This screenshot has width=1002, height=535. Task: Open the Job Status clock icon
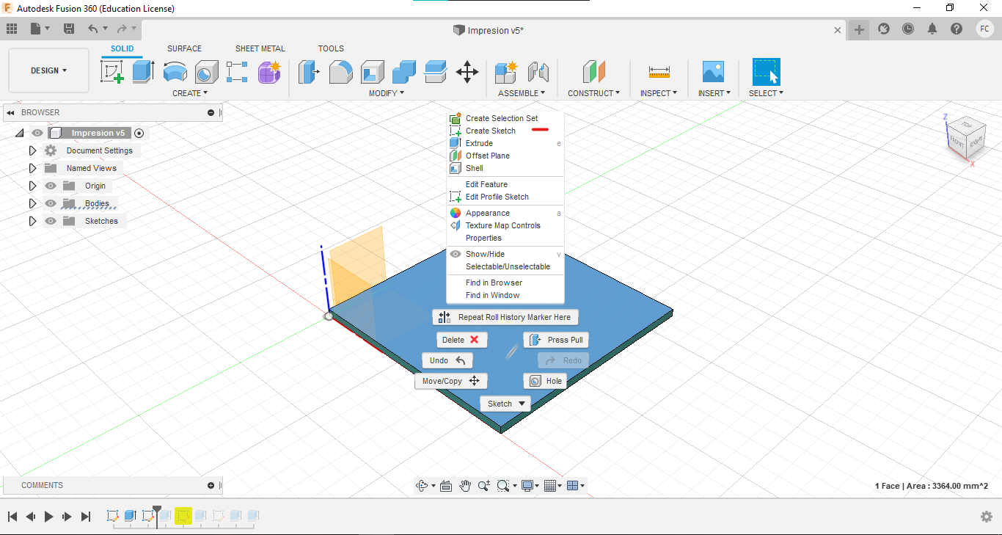pyautogui.click(x=908, y=29)
